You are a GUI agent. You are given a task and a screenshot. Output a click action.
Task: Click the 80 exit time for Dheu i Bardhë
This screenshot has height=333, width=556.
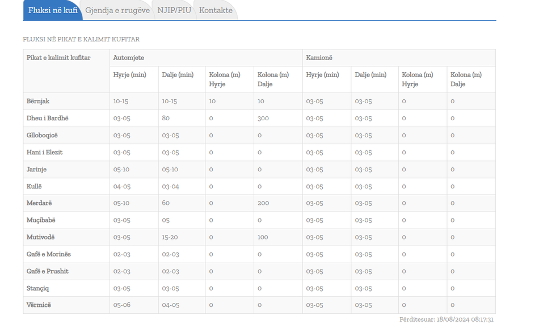click(x=166, y=118)
